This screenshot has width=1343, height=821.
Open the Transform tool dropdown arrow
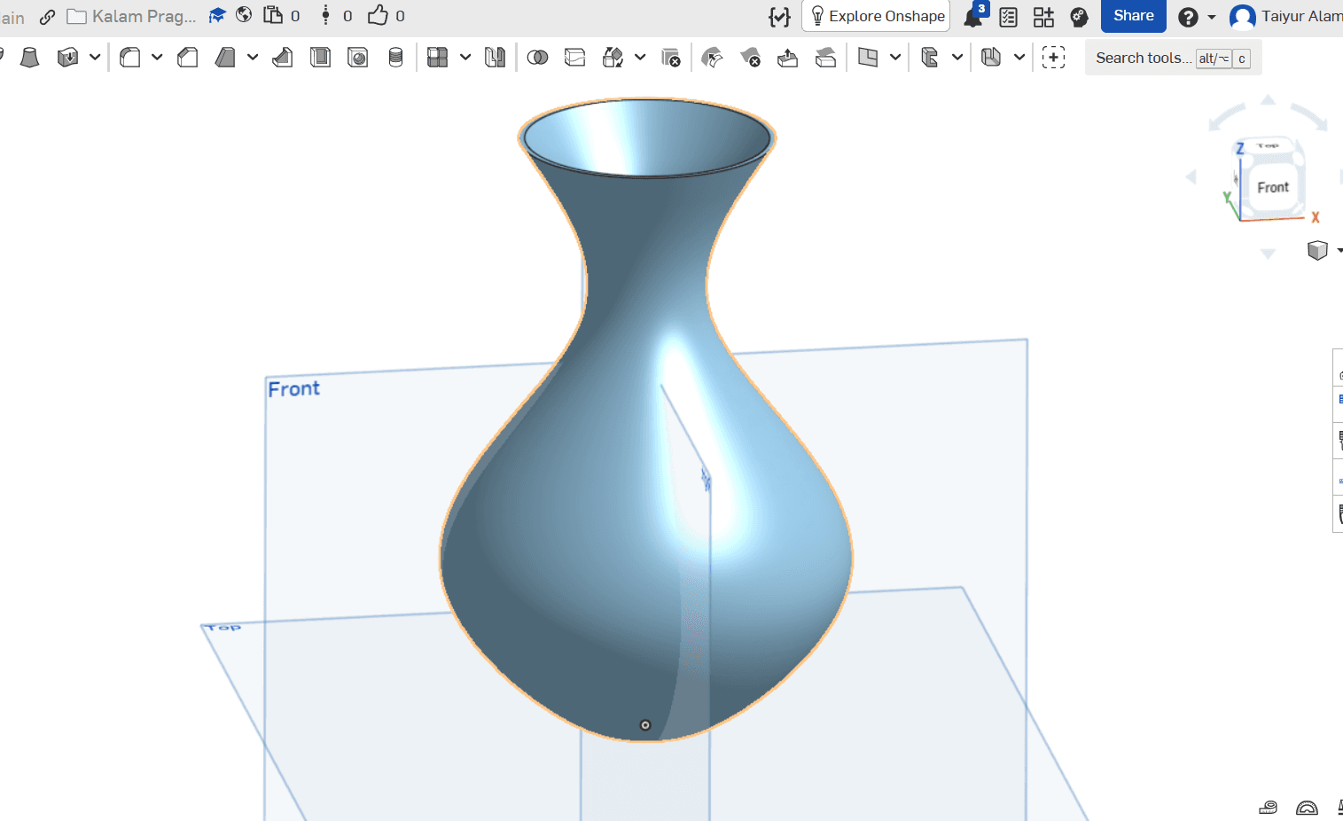tap(640, 58)
